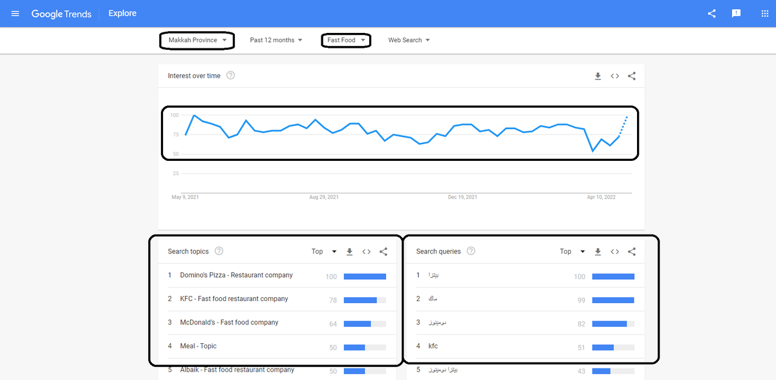Viewport: 776px width, 380px height.
Task: Open Albaik fast food restaurant topic
Action: click(x=277, y=370)
